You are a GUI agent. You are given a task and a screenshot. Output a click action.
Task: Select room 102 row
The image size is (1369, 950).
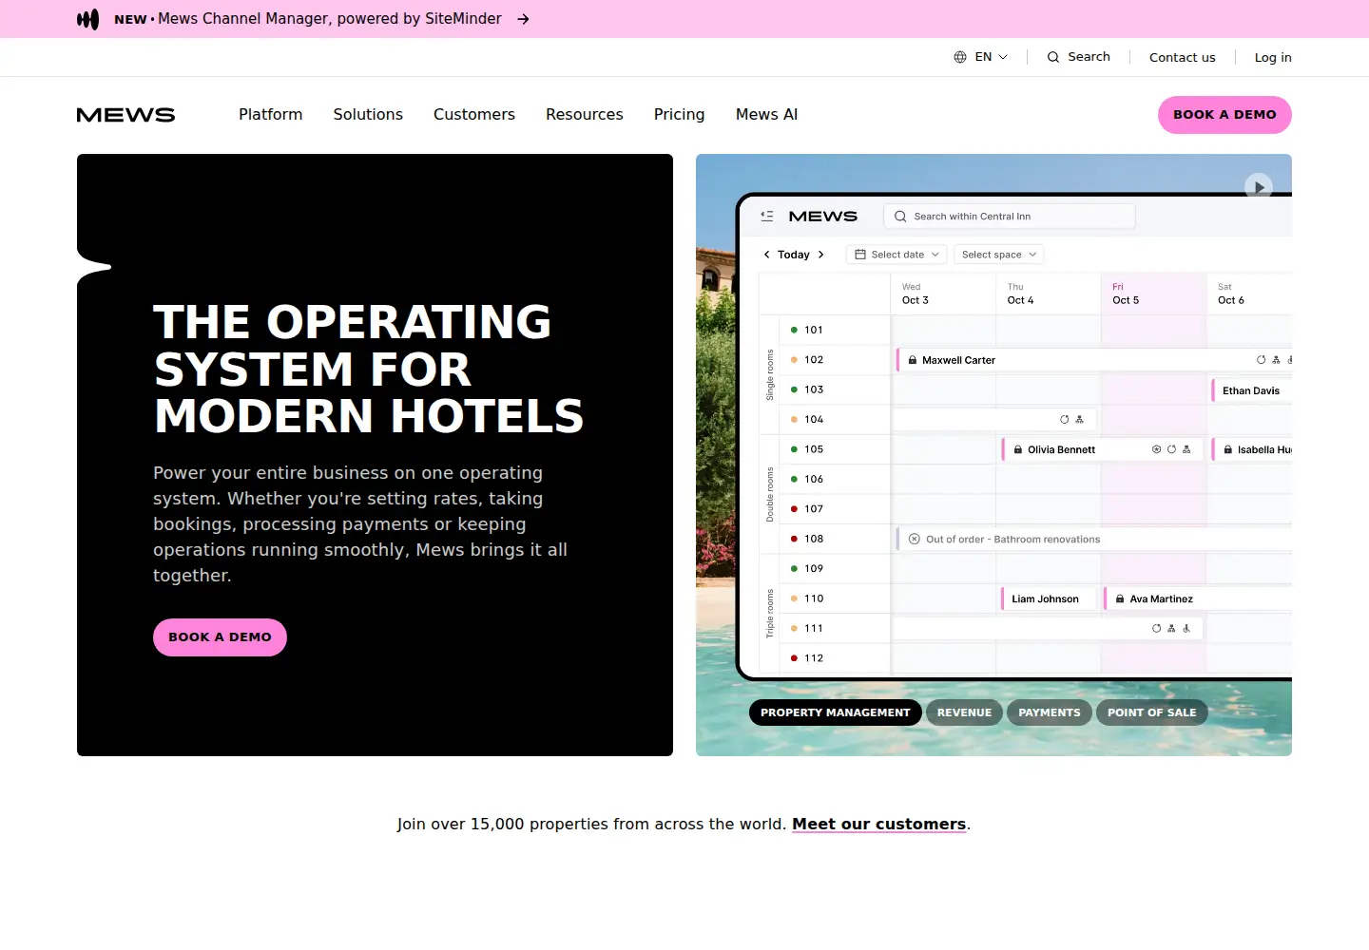pos(835,360)
